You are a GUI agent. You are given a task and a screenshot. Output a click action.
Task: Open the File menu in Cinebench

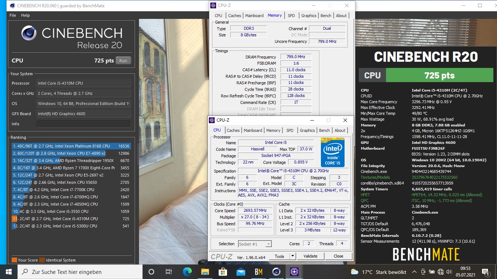click(x=13, y=15)
